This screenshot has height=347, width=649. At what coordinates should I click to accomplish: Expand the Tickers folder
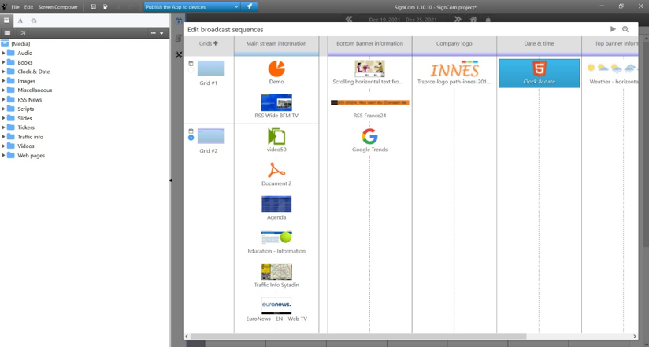click(4, 127)
